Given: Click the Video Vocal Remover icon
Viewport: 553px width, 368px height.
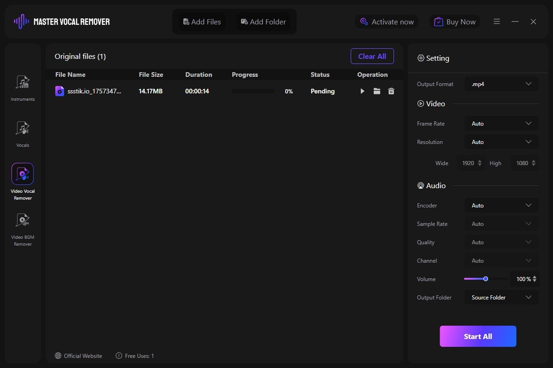Looking at the screenshot, I should pos(23,174).
